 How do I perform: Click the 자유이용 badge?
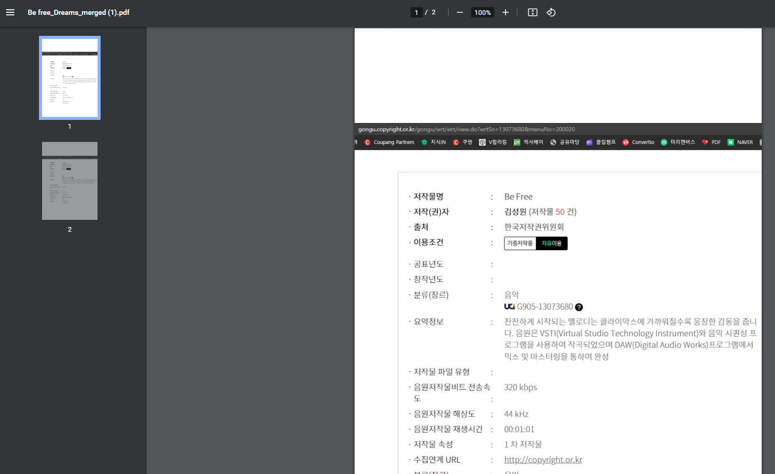click(552, 243)
